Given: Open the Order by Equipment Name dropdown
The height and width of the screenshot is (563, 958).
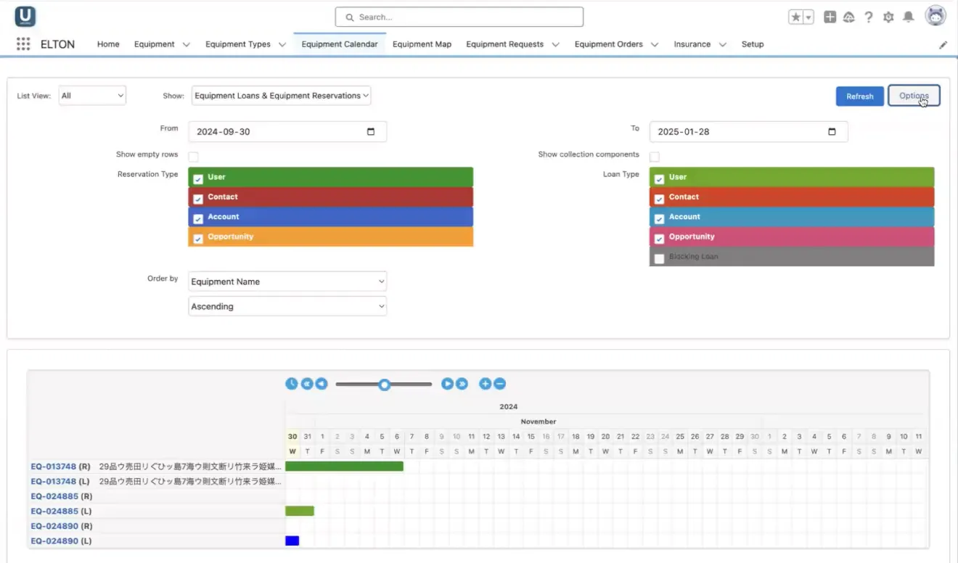Looking at the screenshot, I should tap(287, 281).
